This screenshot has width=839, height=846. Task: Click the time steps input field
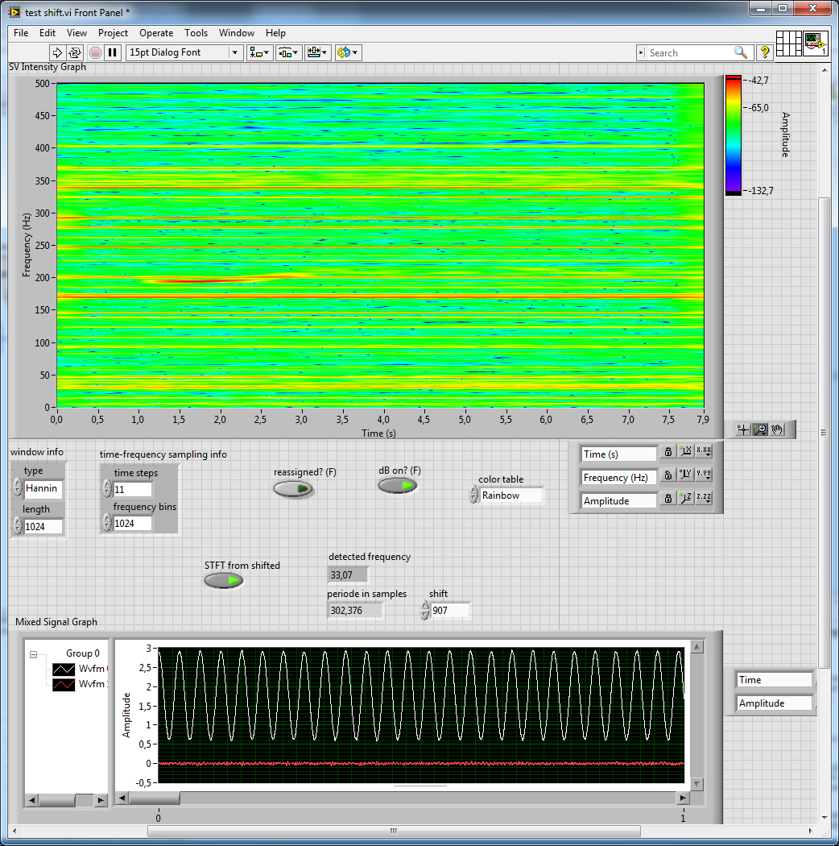132,489
